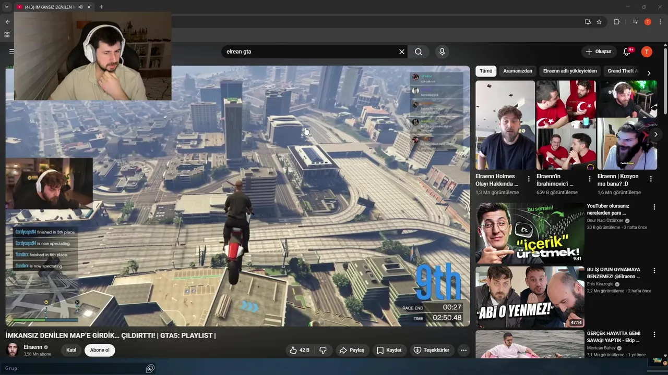Open the 'ABİ O YENMEZ!' video thumbnail
The image size is (668, 375).
(x=530, y=297)
